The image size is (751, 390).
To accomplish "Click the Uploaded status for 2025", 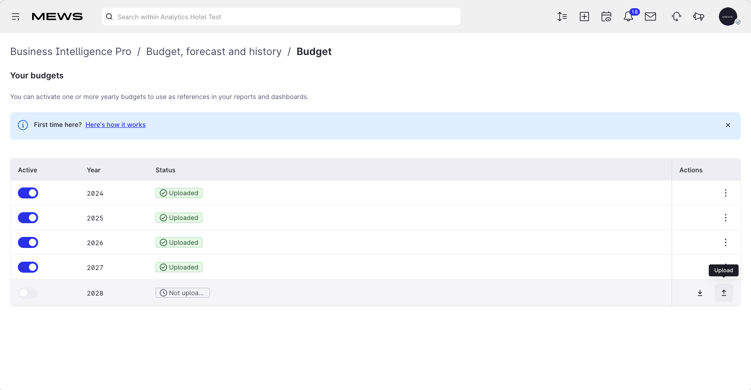I will pyautogui.click(x=179, y=218).
